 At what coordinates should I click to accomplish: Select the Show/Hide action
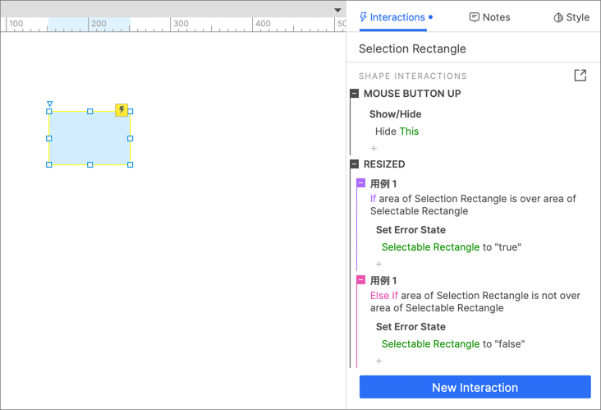coord(395,114)
